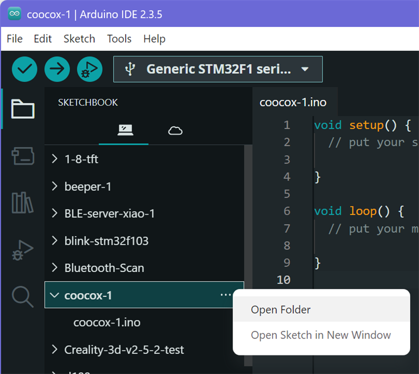Click the Verify sketch checkmark button

point(24,69)
